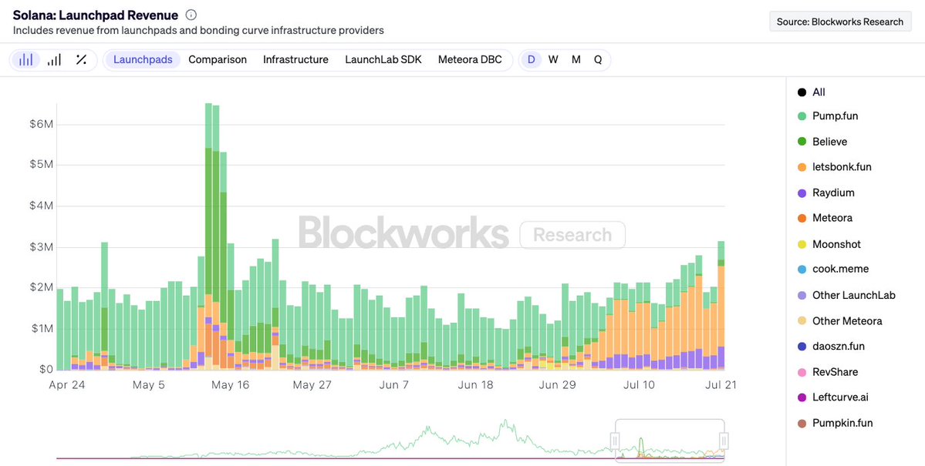Select the ascending bar chart view icon

click(x=54, y=59)
